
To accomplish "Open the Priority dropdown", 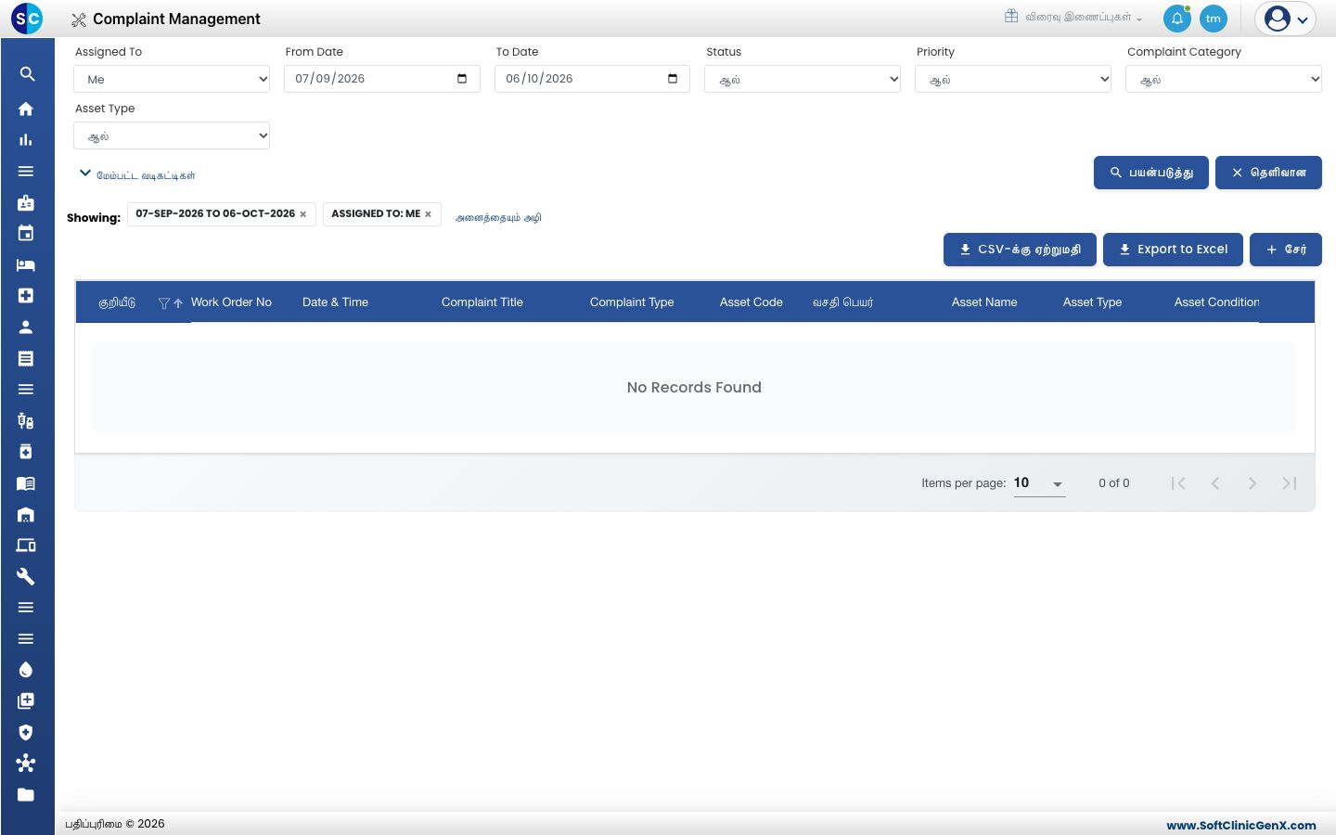I will (1013, 79).
